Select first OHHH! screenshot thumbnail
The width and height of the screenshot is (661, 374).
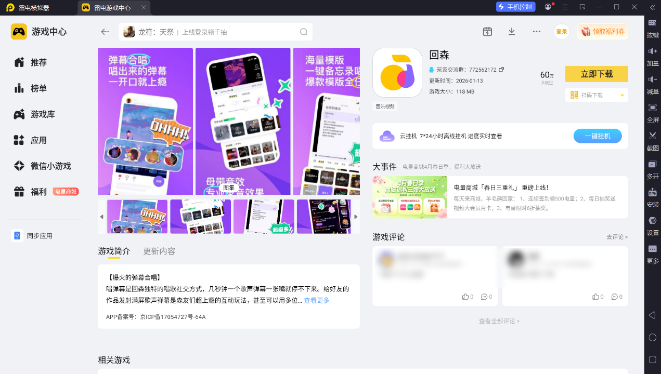tap(137, 217)
